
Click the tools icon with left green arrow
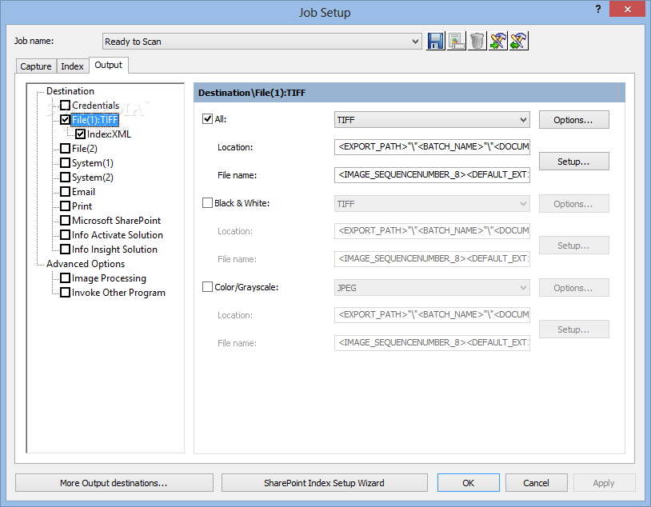click(518, 41)
